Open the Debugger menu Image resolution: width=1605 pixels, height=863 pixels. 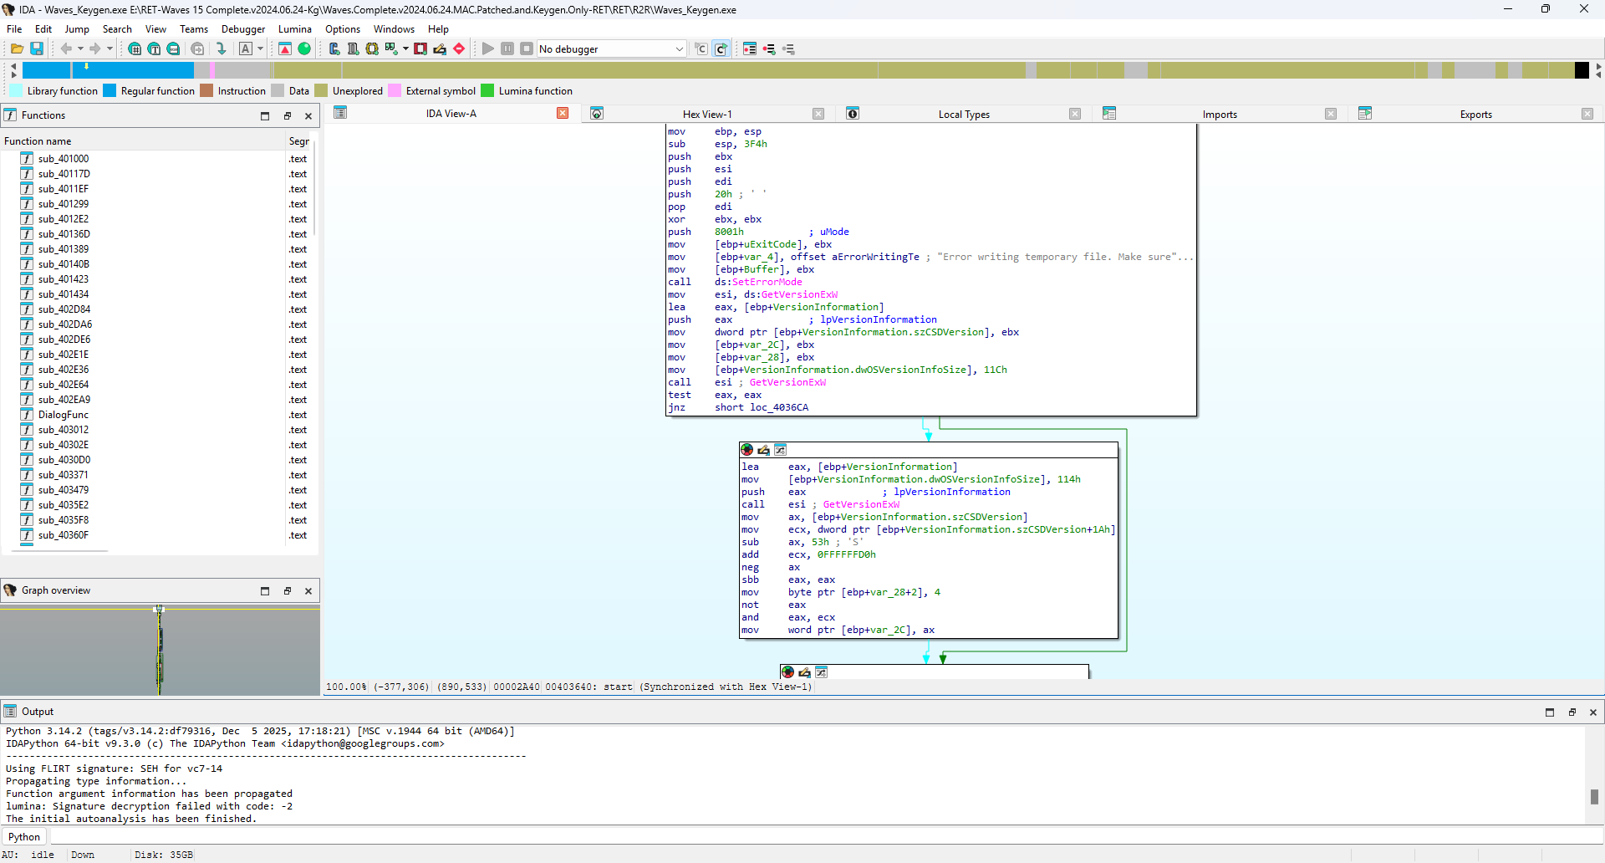[x=242, y=29]
